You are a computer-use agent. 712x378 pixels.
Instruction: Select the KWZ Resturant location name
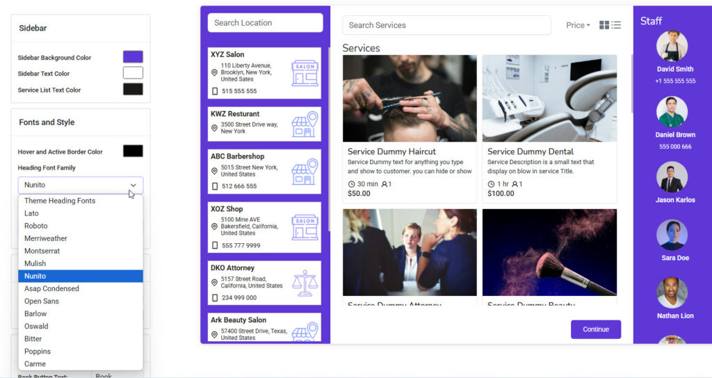tap(235, 114)
